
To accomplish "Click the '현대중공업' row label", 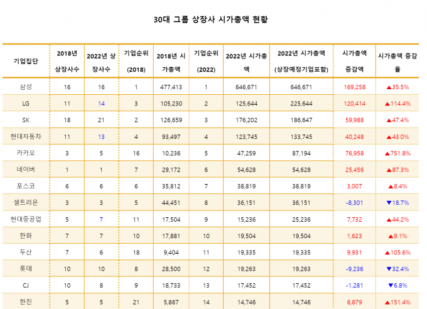I will click(x=26, y=218).
